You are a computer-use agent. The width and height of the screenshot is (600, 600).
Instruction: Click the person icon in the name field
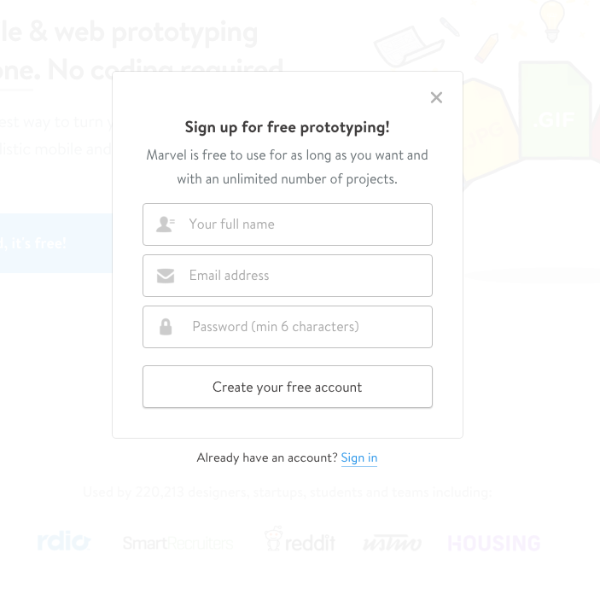[166, 224]
